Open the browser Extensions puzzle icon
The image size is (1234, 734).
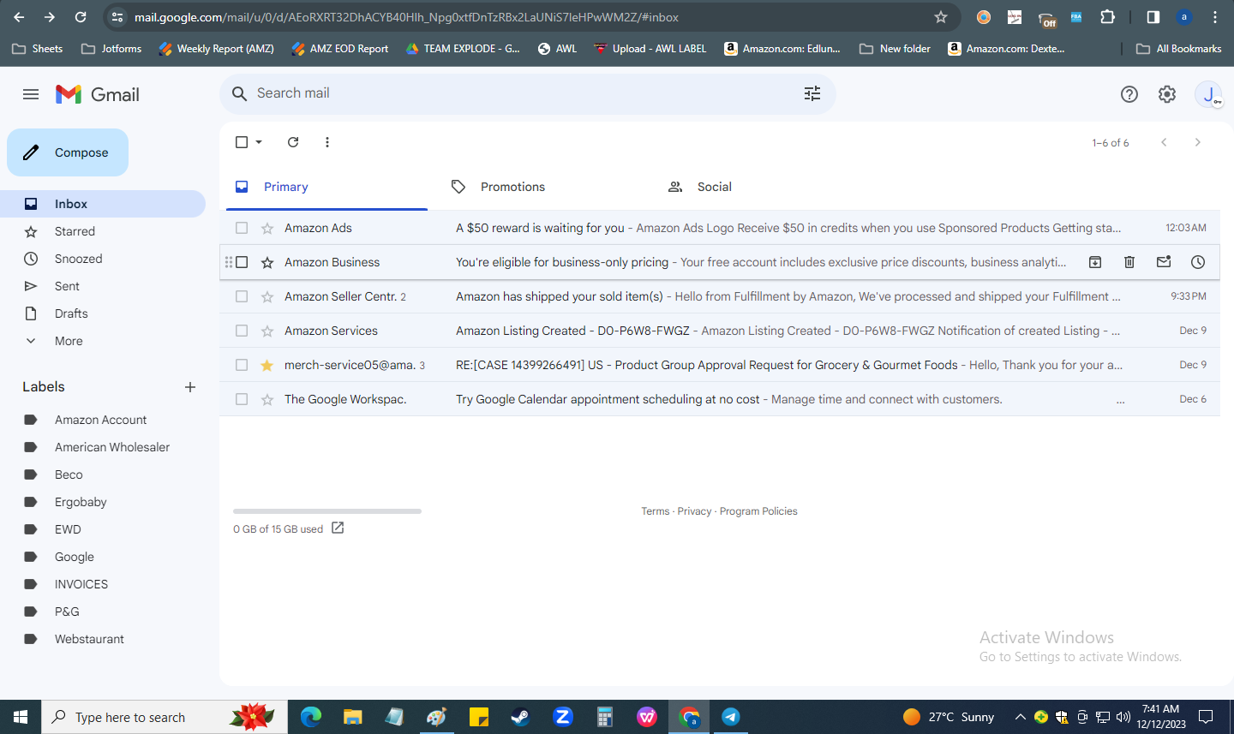(1107, 17)
